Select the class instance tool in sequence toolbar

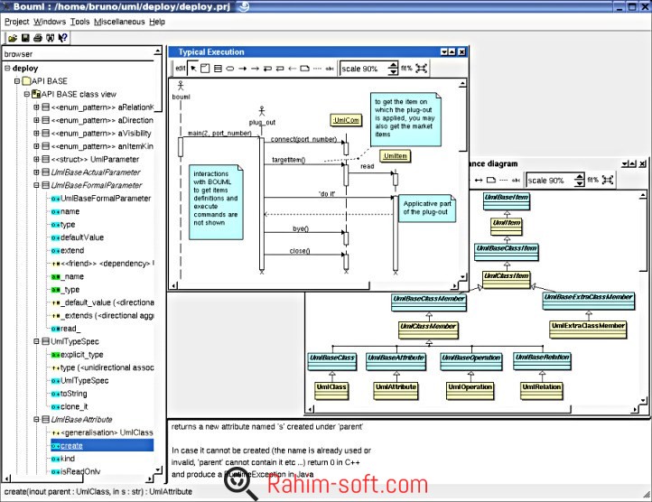218,69
